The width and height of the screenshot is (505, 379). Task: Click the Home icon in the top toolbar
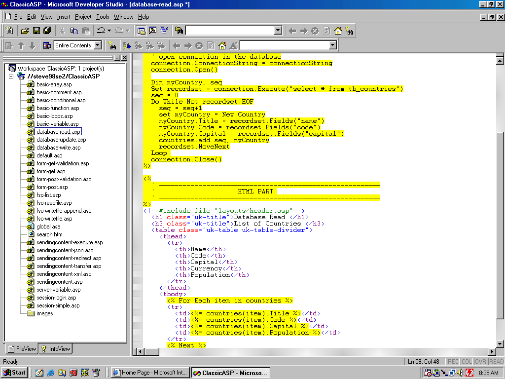[338, 31]
